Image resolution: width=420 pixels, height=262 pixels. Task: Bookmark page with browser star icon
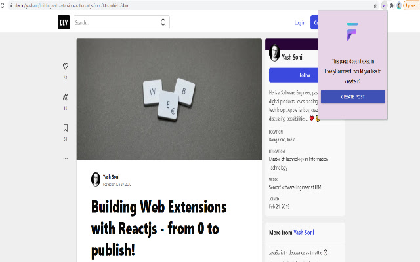[375, 5]
